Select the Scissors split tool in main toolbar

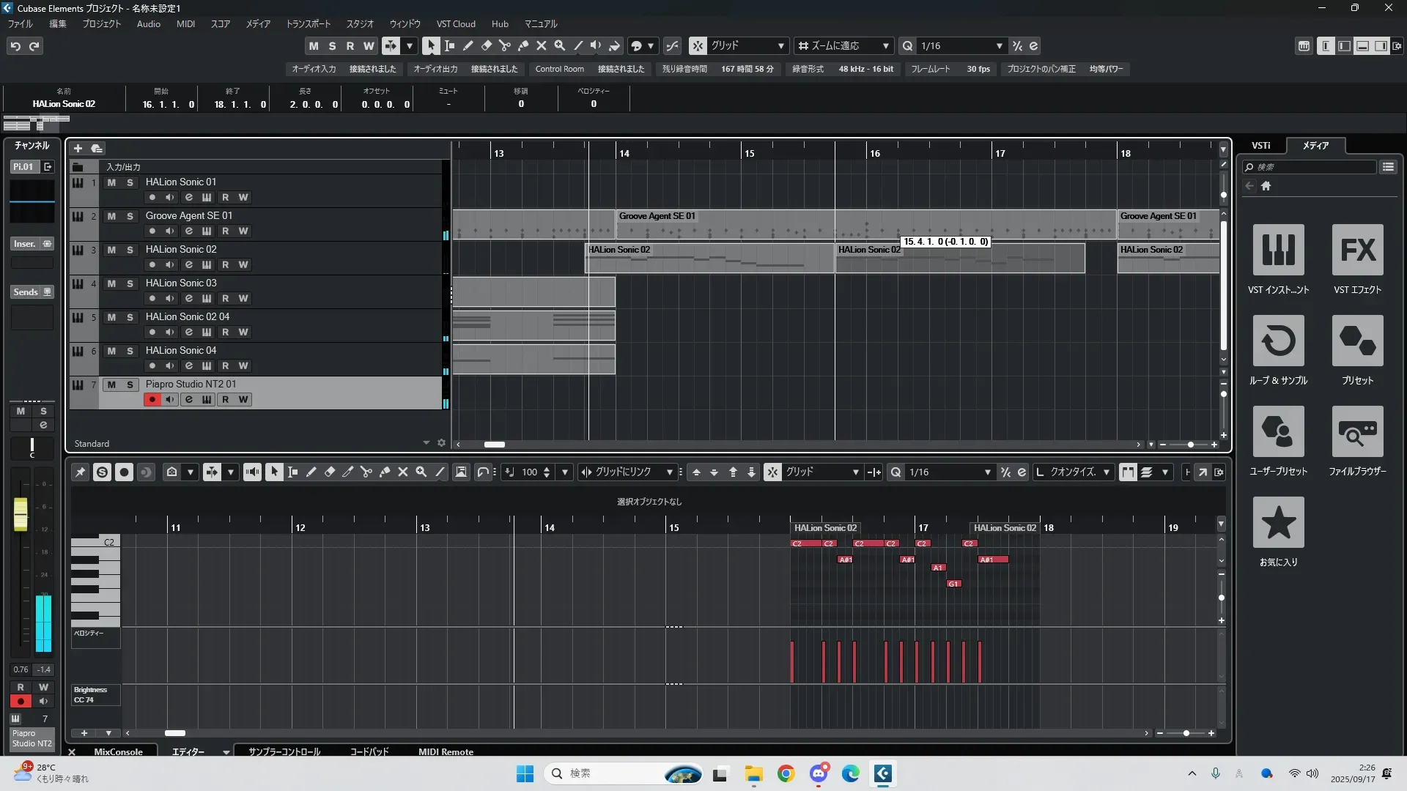point(504,45)
